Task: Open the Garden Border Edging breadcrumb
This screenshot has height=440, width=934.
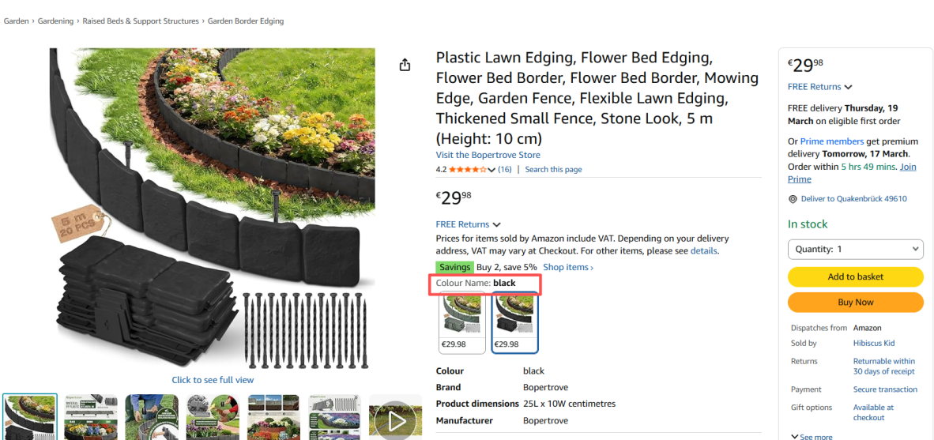Action: point(246,21)
